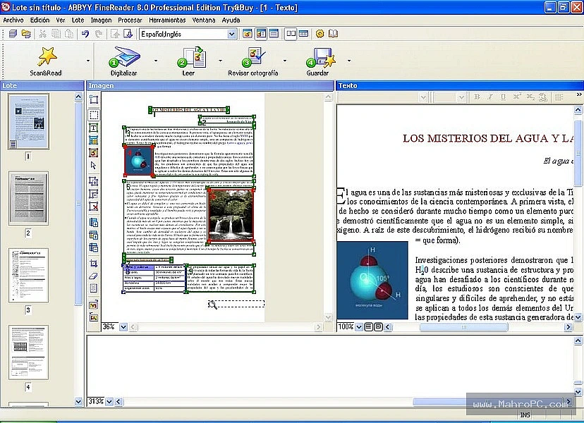This screenshot has width=584, height=423.
Task: Open the Procesar menu
Action: (x=130, y=20)
